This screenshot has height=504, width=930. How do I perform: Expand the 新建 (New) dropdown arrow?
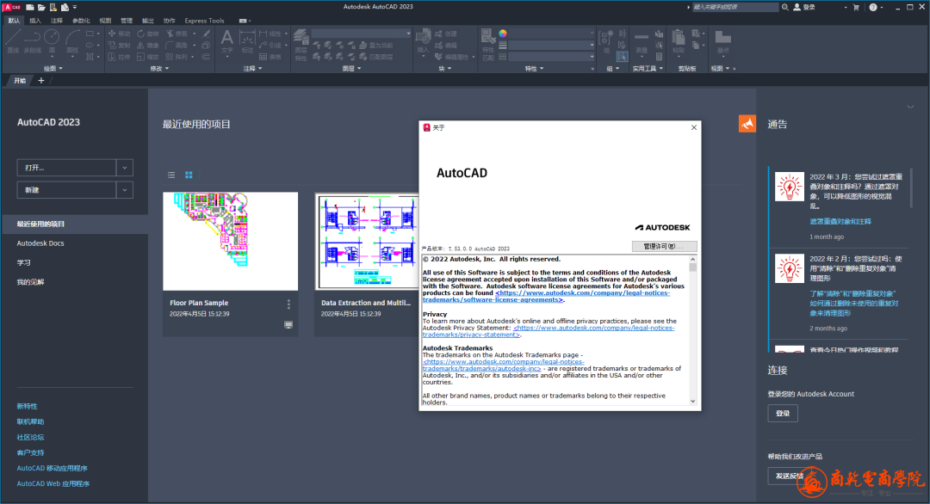pos(125,190)
